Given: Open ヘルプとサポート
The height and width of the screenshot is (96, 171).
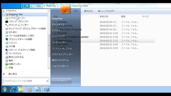Looking at the screenshot, I should 60,66.
